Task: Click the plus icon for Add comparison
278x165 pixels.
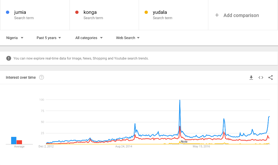Action: coord(217,15)
